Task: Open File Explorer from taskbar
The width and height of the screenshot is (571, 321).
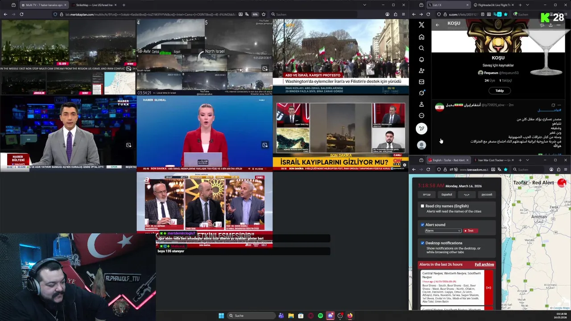Action: point(291,316)
